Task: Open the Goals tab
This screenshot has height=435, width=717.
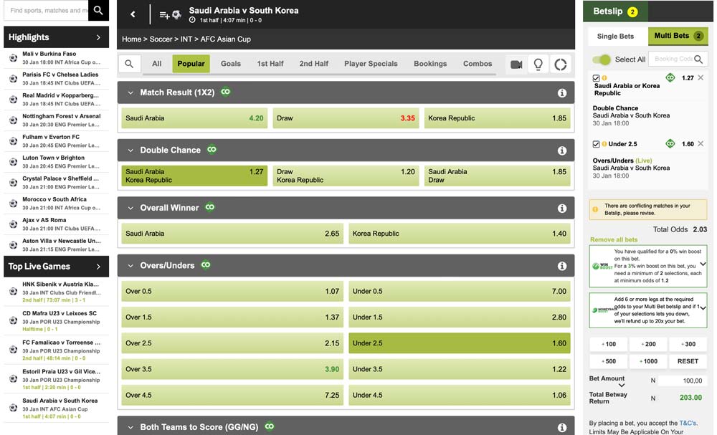Action: coord(231,64)
